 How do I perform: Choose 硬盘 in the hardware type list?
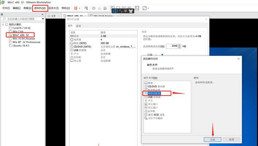tap(149, 83)
